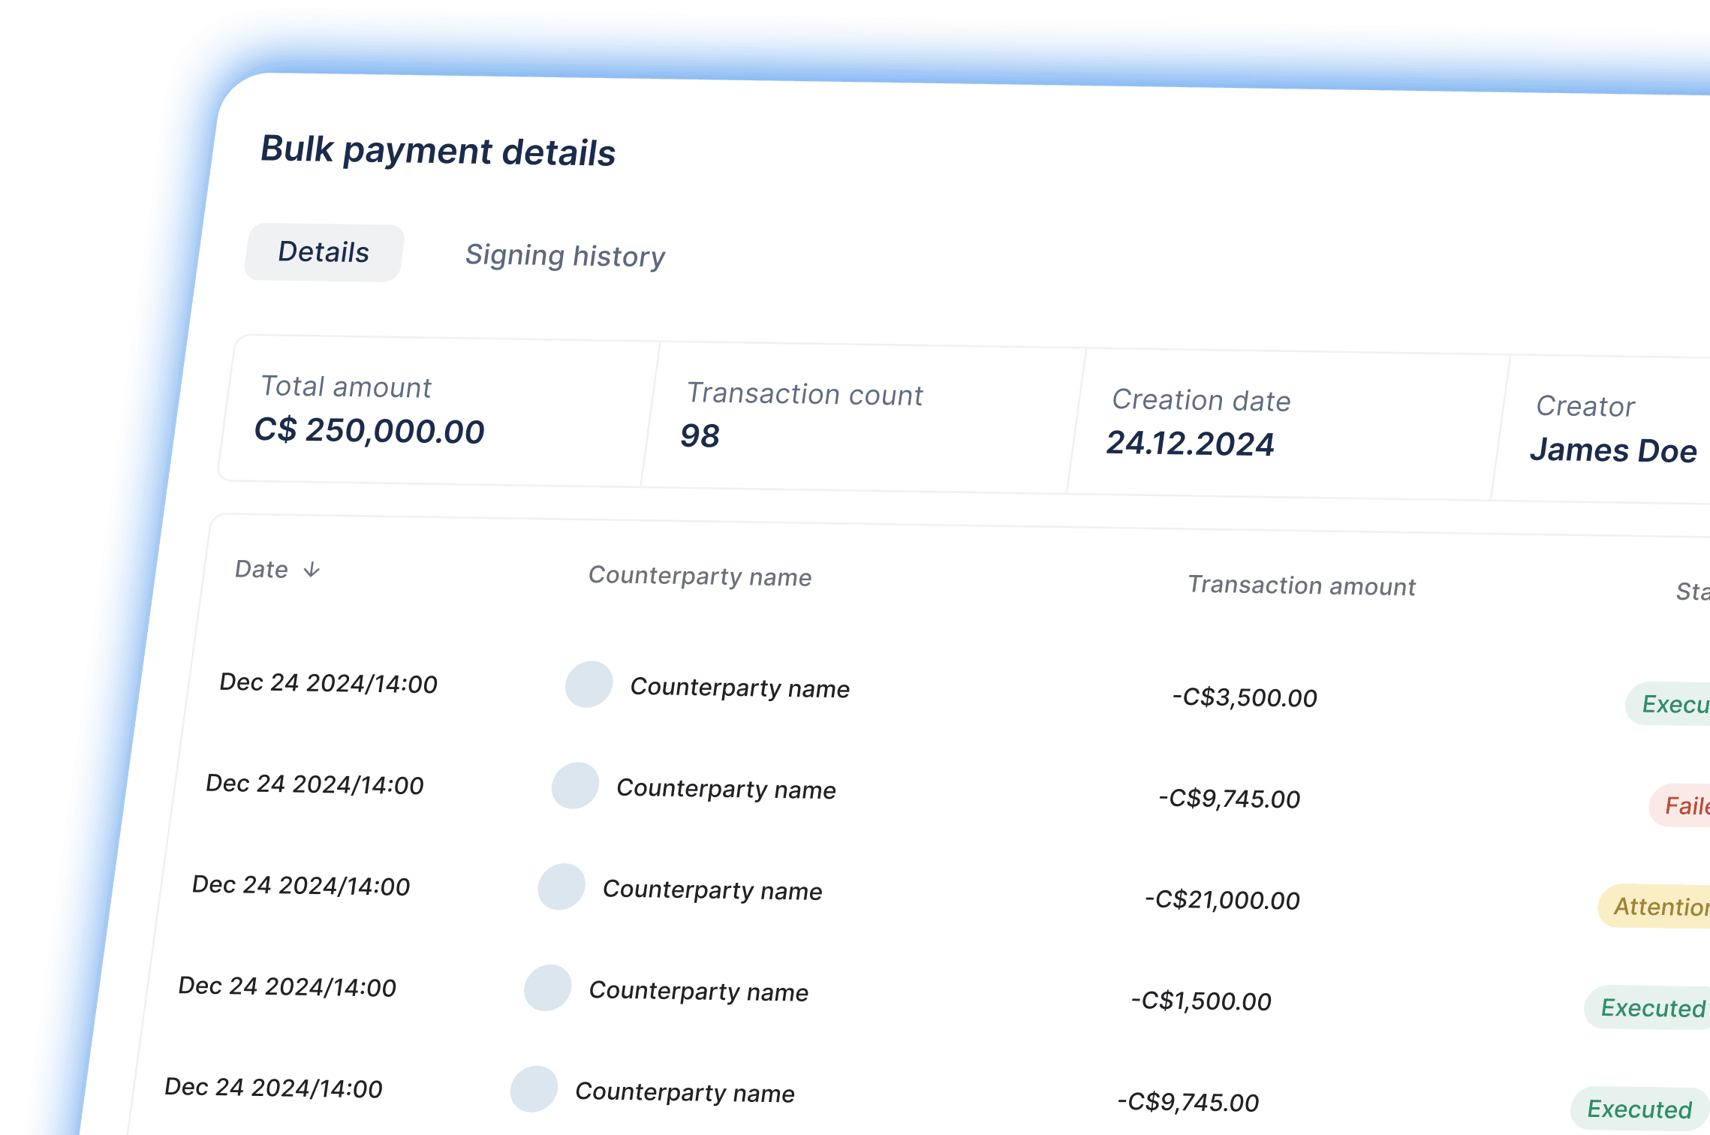Image resolution: width=1710 pixels, height=1135 pixels.
Task: Click the C$ 250,000.00 total amount
Action: point(369,431)
